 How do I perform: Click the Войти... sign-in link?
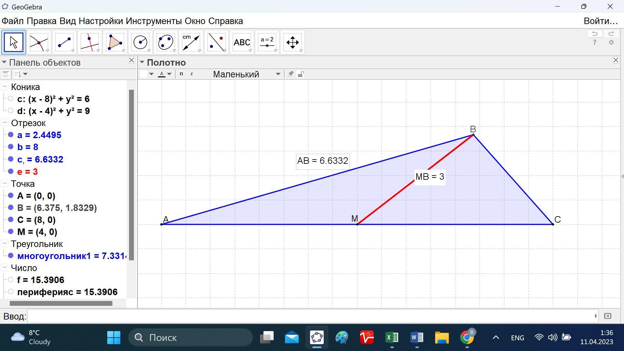(x=600, y=21)
